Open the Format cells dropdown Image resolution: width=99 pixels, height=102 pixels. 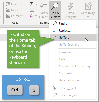15,16
